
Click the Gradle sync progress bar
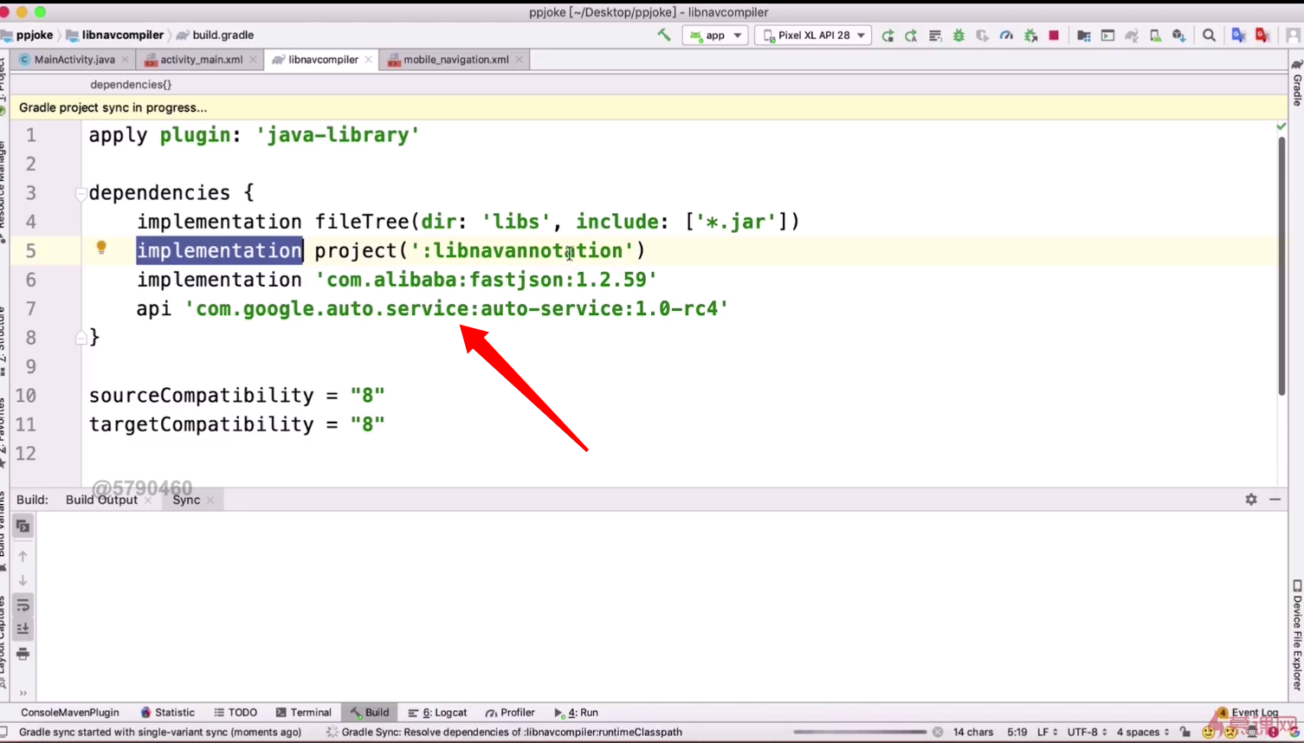pyautogui.click(x=859, y=733)
